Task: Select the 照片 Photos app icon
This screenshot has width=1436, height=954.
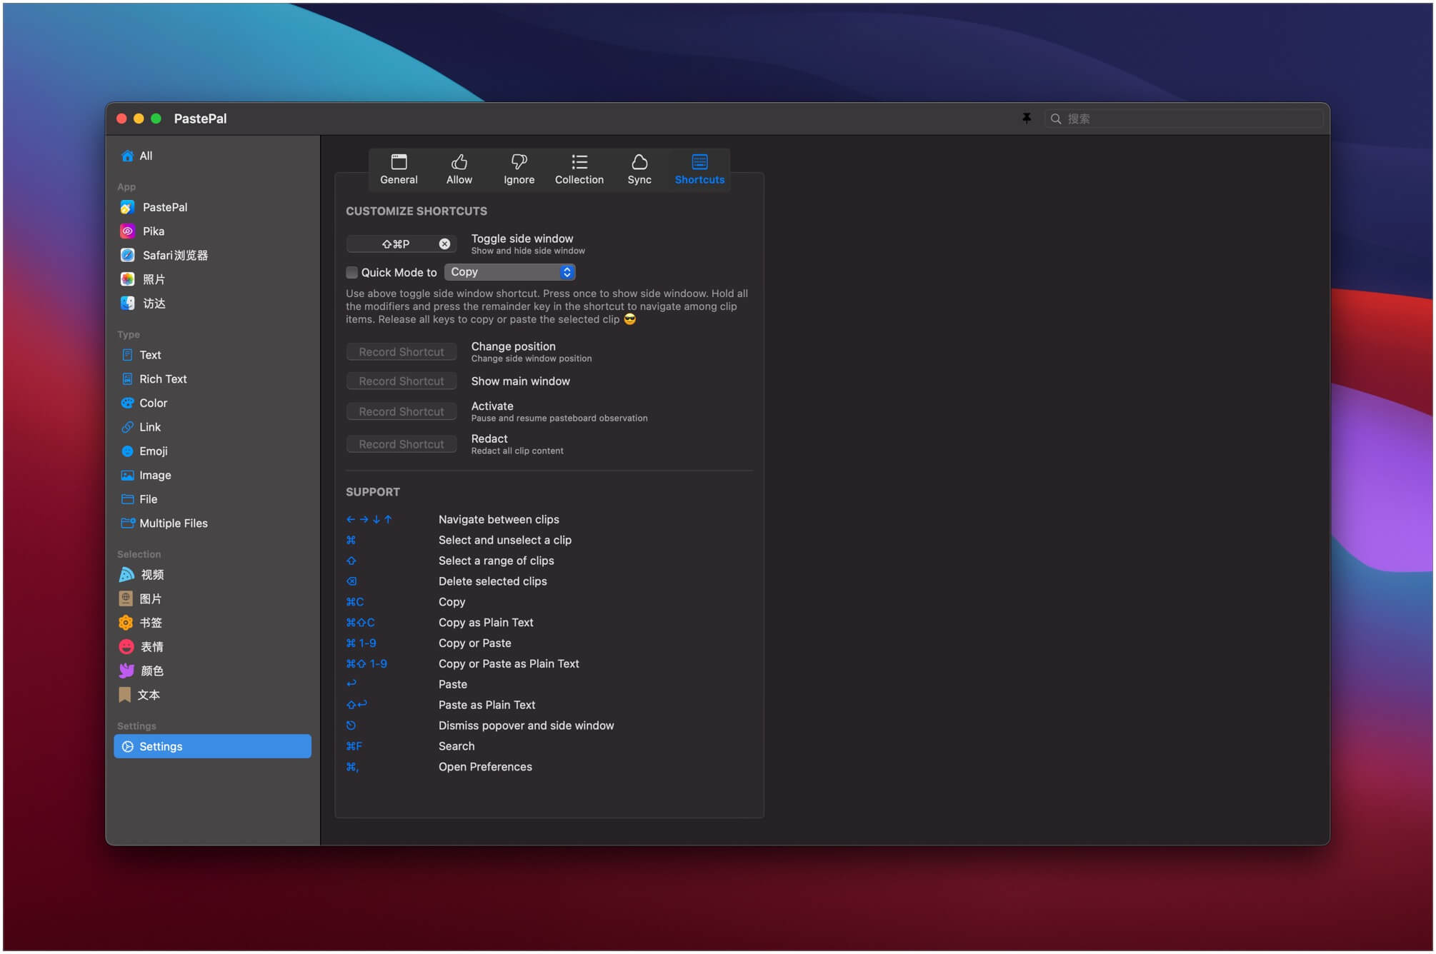Action: pyautogui.click(x=127, y=279)
